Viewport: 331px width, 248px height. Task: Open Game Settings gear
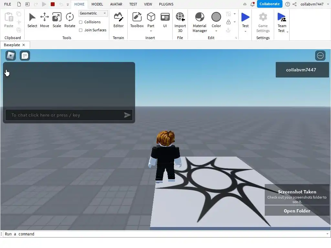pyautogui.click(x=263, y=22)
